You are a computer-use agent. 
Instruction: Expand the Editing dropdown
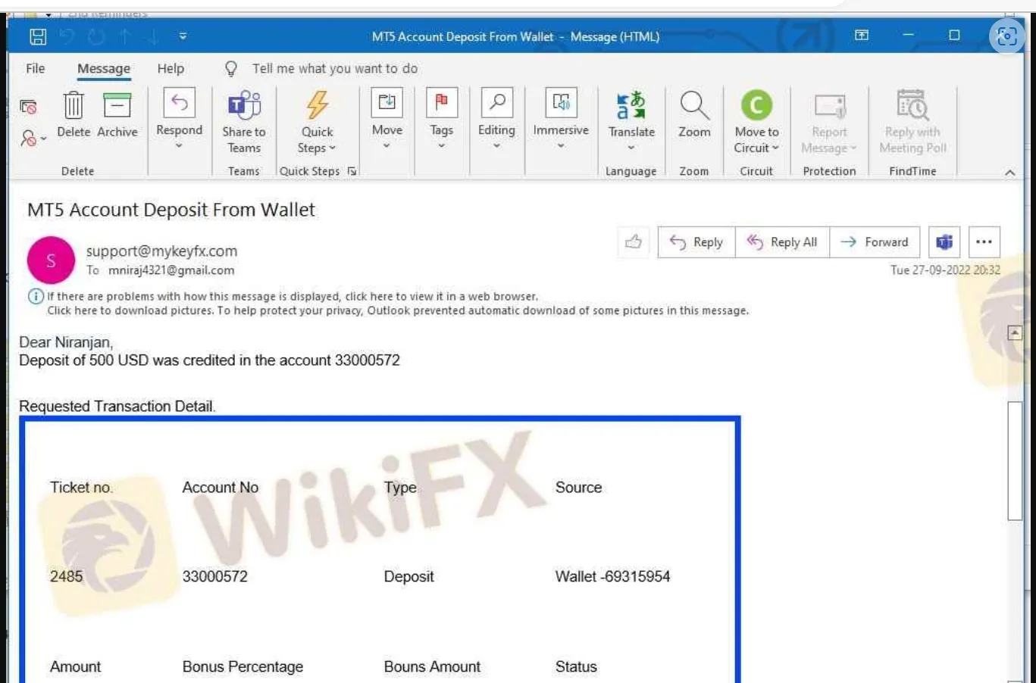tap(496, 119)
